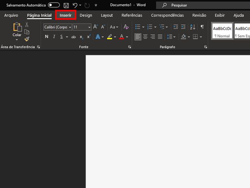Screen dimensions: 250x188
Task: Increase the font size
Action: pyautogui.click(x=95, y=27)
